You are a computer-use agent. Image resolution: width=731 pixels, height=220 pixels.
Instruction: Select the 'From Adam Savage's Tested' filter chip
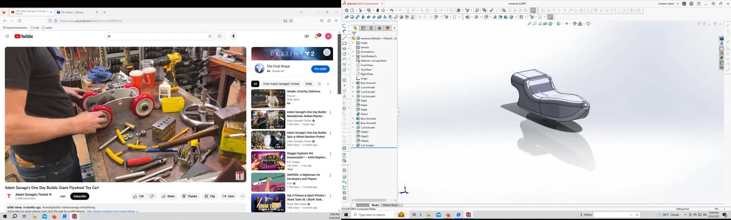tap(281, 84)
